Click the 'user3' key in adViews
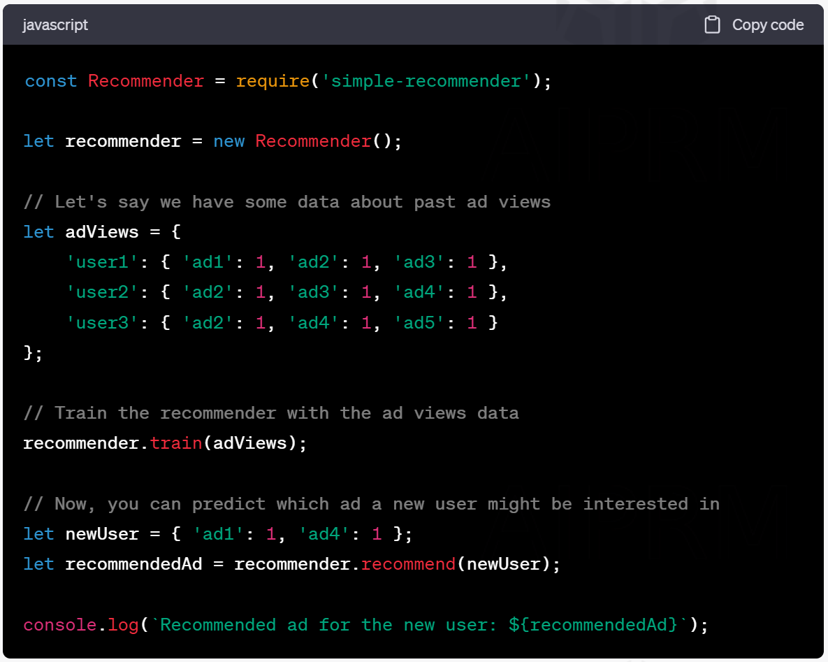 [103, 322]
